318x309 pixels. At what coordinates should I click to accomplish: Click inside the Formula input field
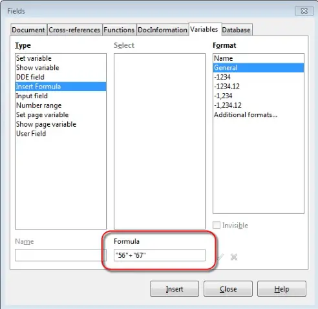[x=160, y=255]
